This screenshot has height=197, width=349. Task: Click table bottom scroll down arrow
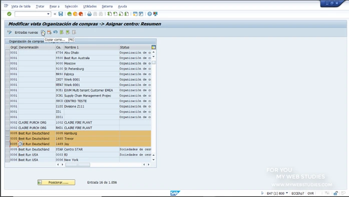154,160
